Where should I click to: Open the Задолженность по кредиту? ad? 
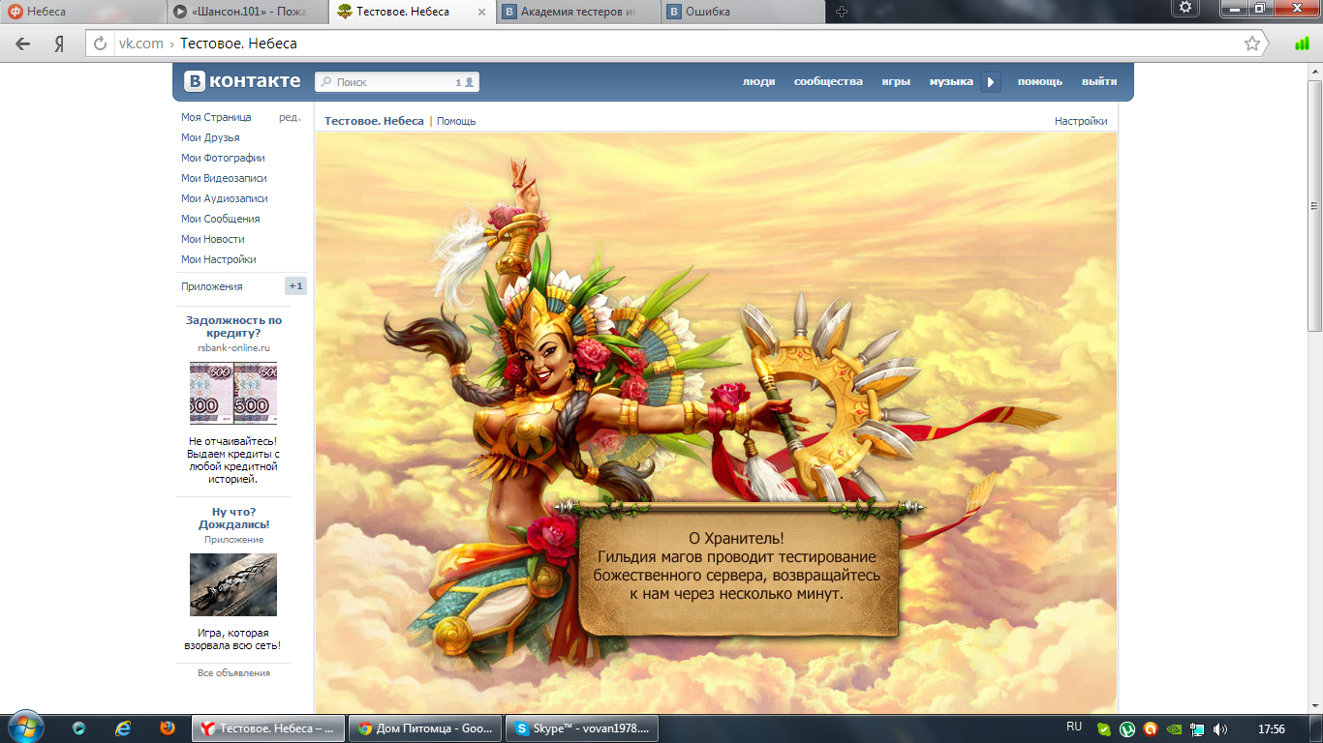pos(233,326)
